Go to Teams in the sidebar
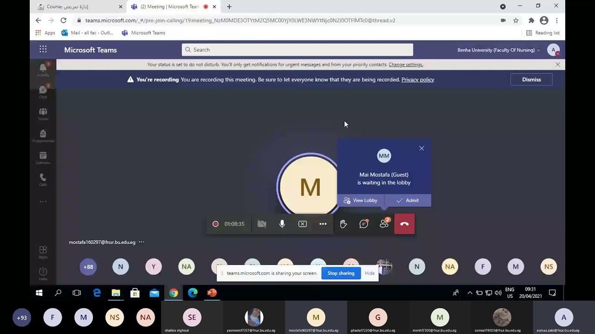This screenshot has height=334, width=595. [x=43, y=114]
